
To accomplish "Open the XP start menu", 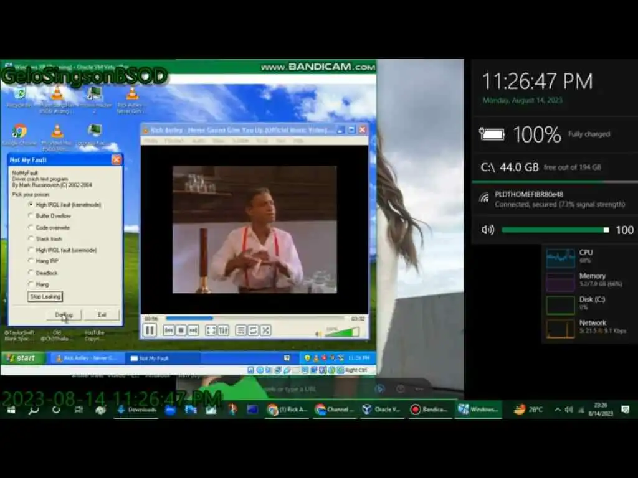I will coord(23,358).
